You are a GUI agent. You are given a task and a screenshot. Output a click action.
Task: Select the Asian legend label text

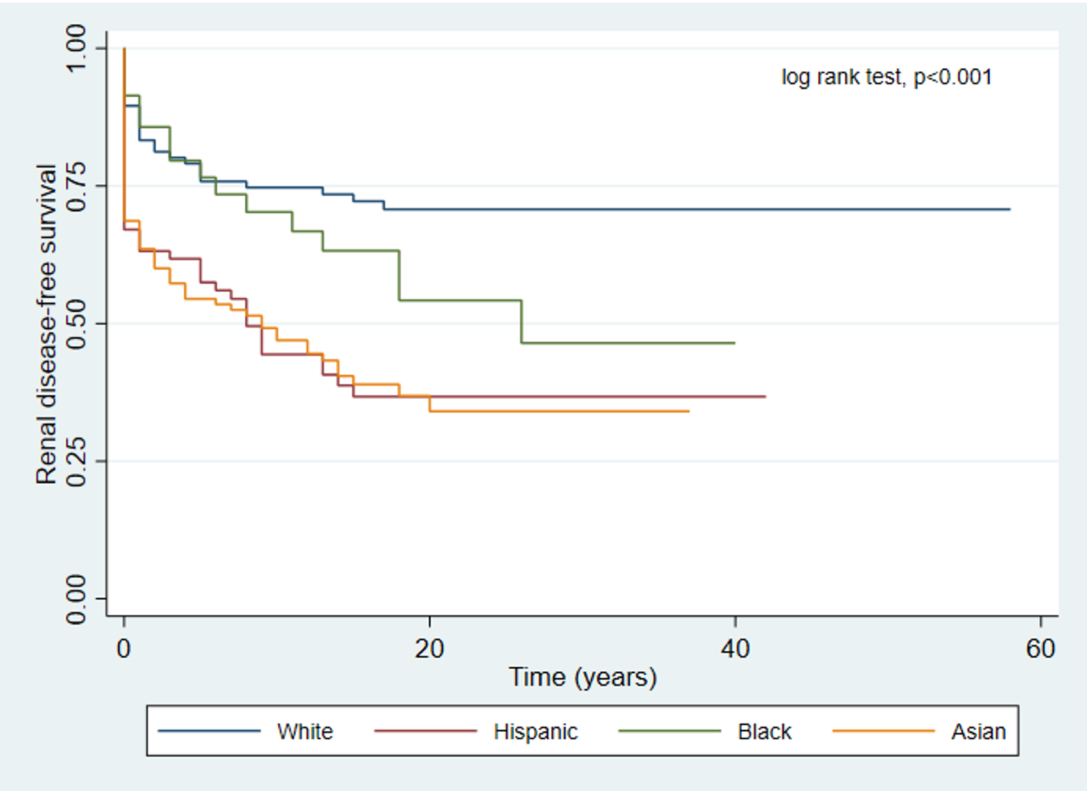click(x=978, y=732)
